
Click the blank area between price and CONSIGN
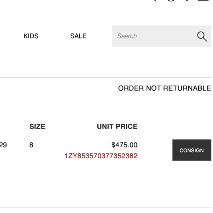point(155,150)
